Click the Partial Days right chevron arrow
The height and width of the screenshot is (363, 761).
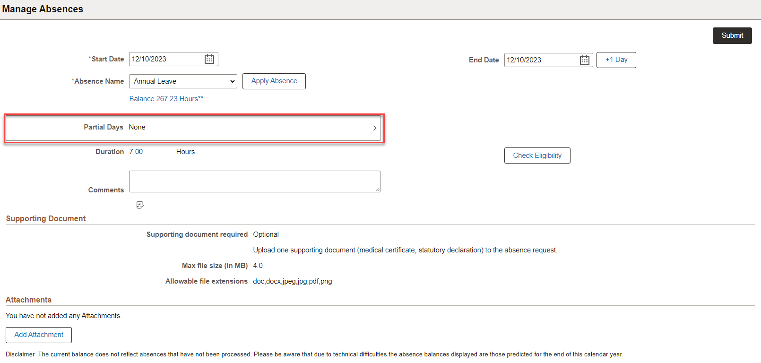374,128
